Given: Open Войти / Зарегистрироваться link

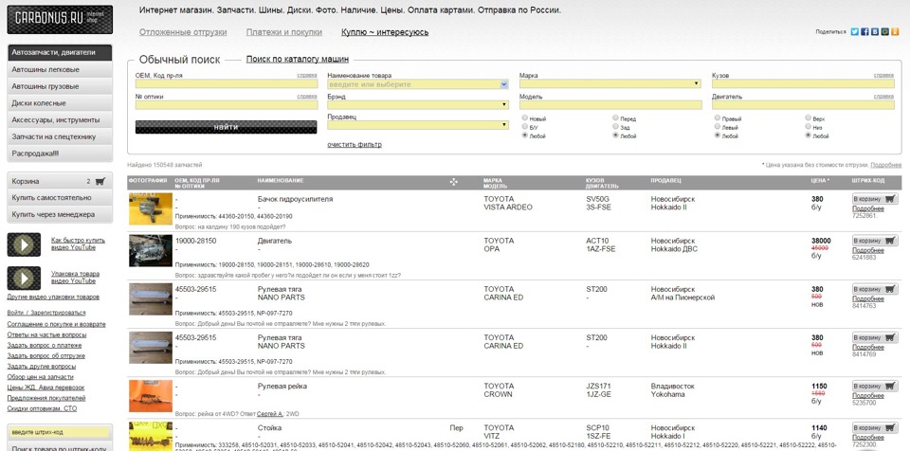Looking at the screenshot, I should (x=46, y=313).
